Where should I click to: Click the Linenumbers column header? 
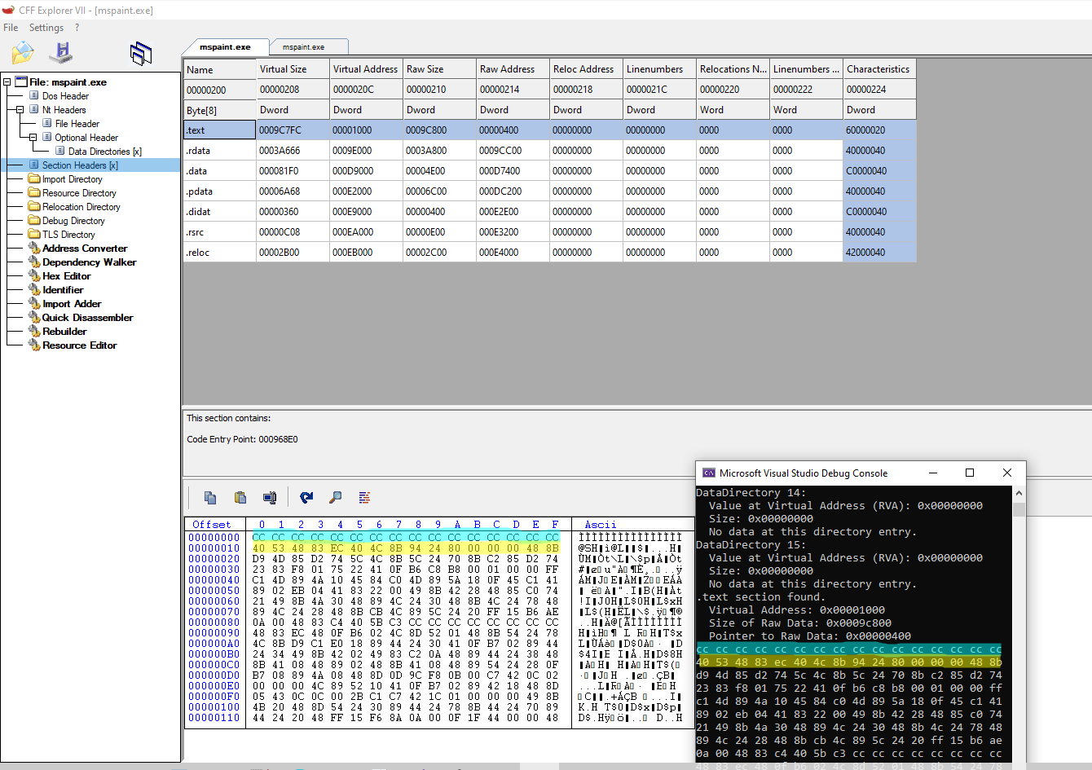pos(660,69)
